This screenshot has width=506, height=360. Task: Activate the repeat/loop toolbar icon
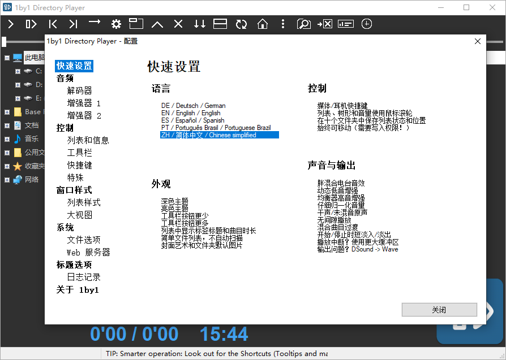click(x=241, y=24)
